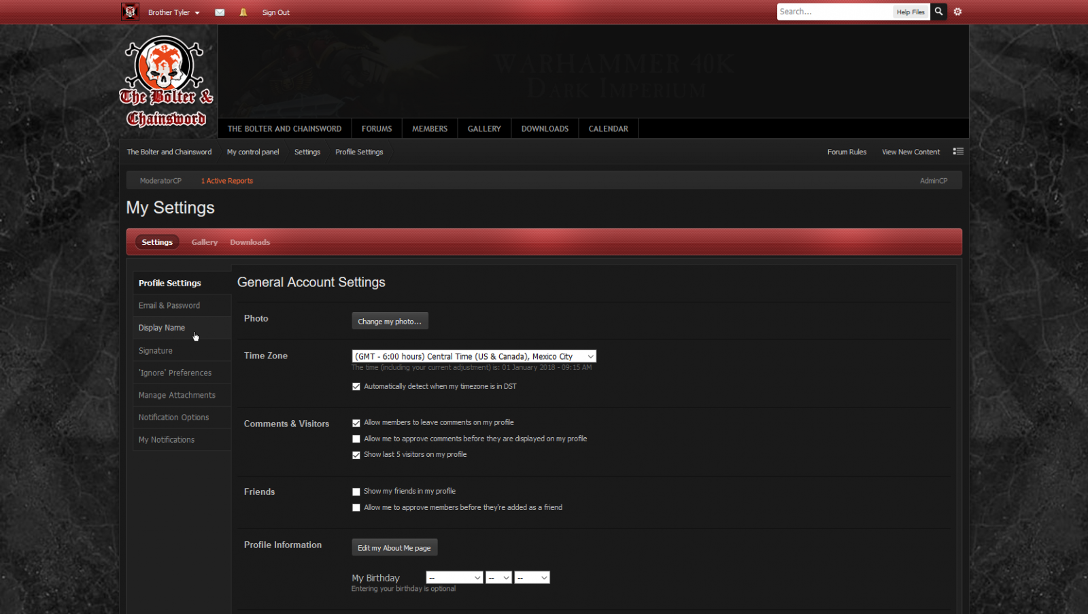Click the Bolter & Chainsword skull logo
This screenshot has width=1088, height=614.
[x=167, y=82]
